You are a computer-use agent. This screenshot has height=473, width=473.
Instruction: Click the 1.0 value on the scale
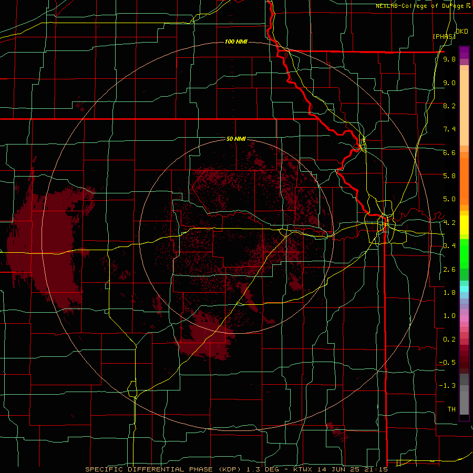coord(449,316)
